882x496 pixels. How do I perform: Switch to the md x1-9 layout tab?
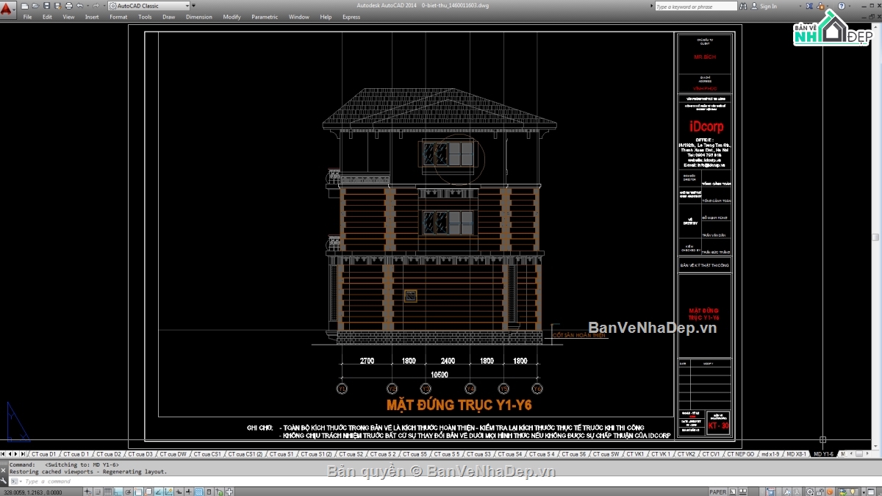coord(770,454)
